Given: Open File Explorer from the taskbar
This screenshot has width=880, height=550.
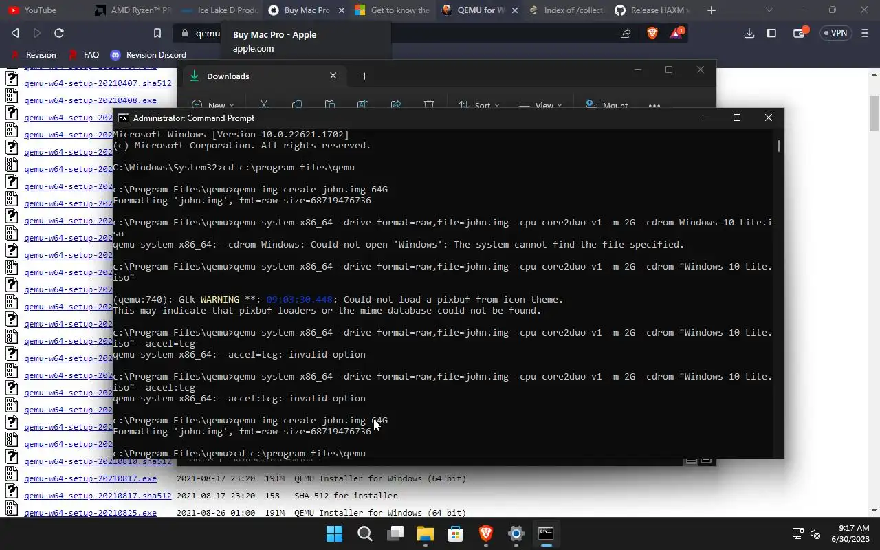Looking at the screenshot, I should pos(426,533).
